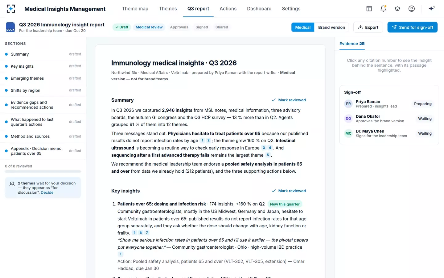
Task: Click the Signed stage chip
Action: tap(202, 27)
